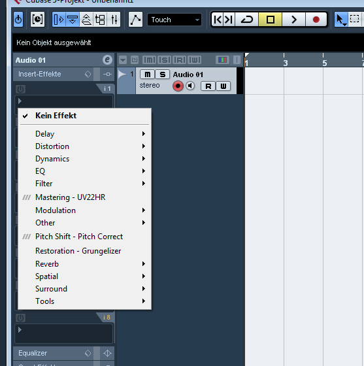The height and width of the screenshot is (366, 364).
Task: Toggle global Write automation button
Action: coord(195,60)
